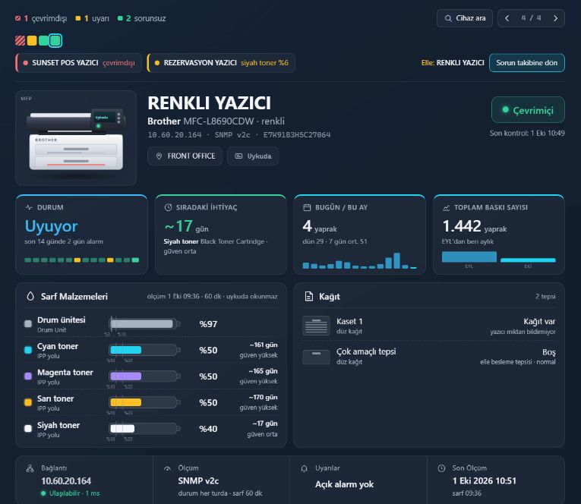The image size is (581, 504).
Task: Click the RENKLI YAZICI device title
Action: coord(209,103)
